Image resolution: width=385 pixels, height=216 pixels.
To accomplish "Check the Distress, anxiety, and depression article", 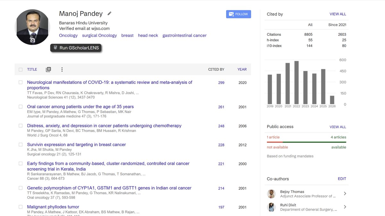I will (x=21, y=126).
